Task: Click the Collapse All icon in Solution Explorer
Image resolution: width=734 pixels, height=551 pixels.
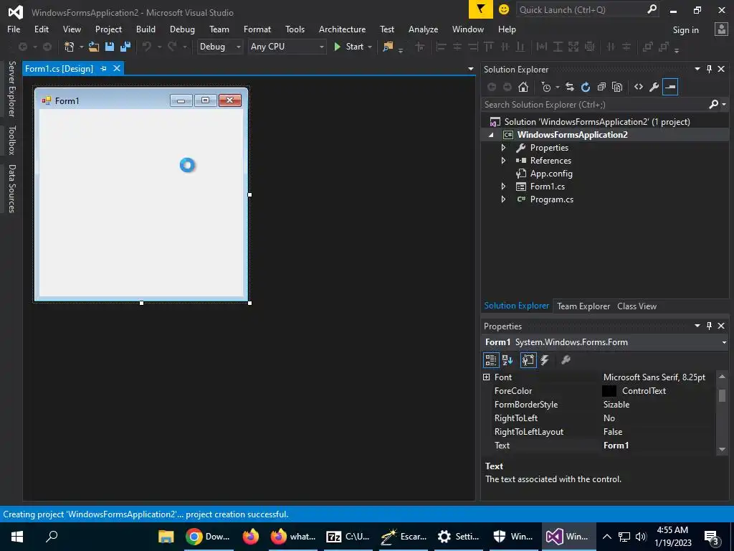Action: 601,87
